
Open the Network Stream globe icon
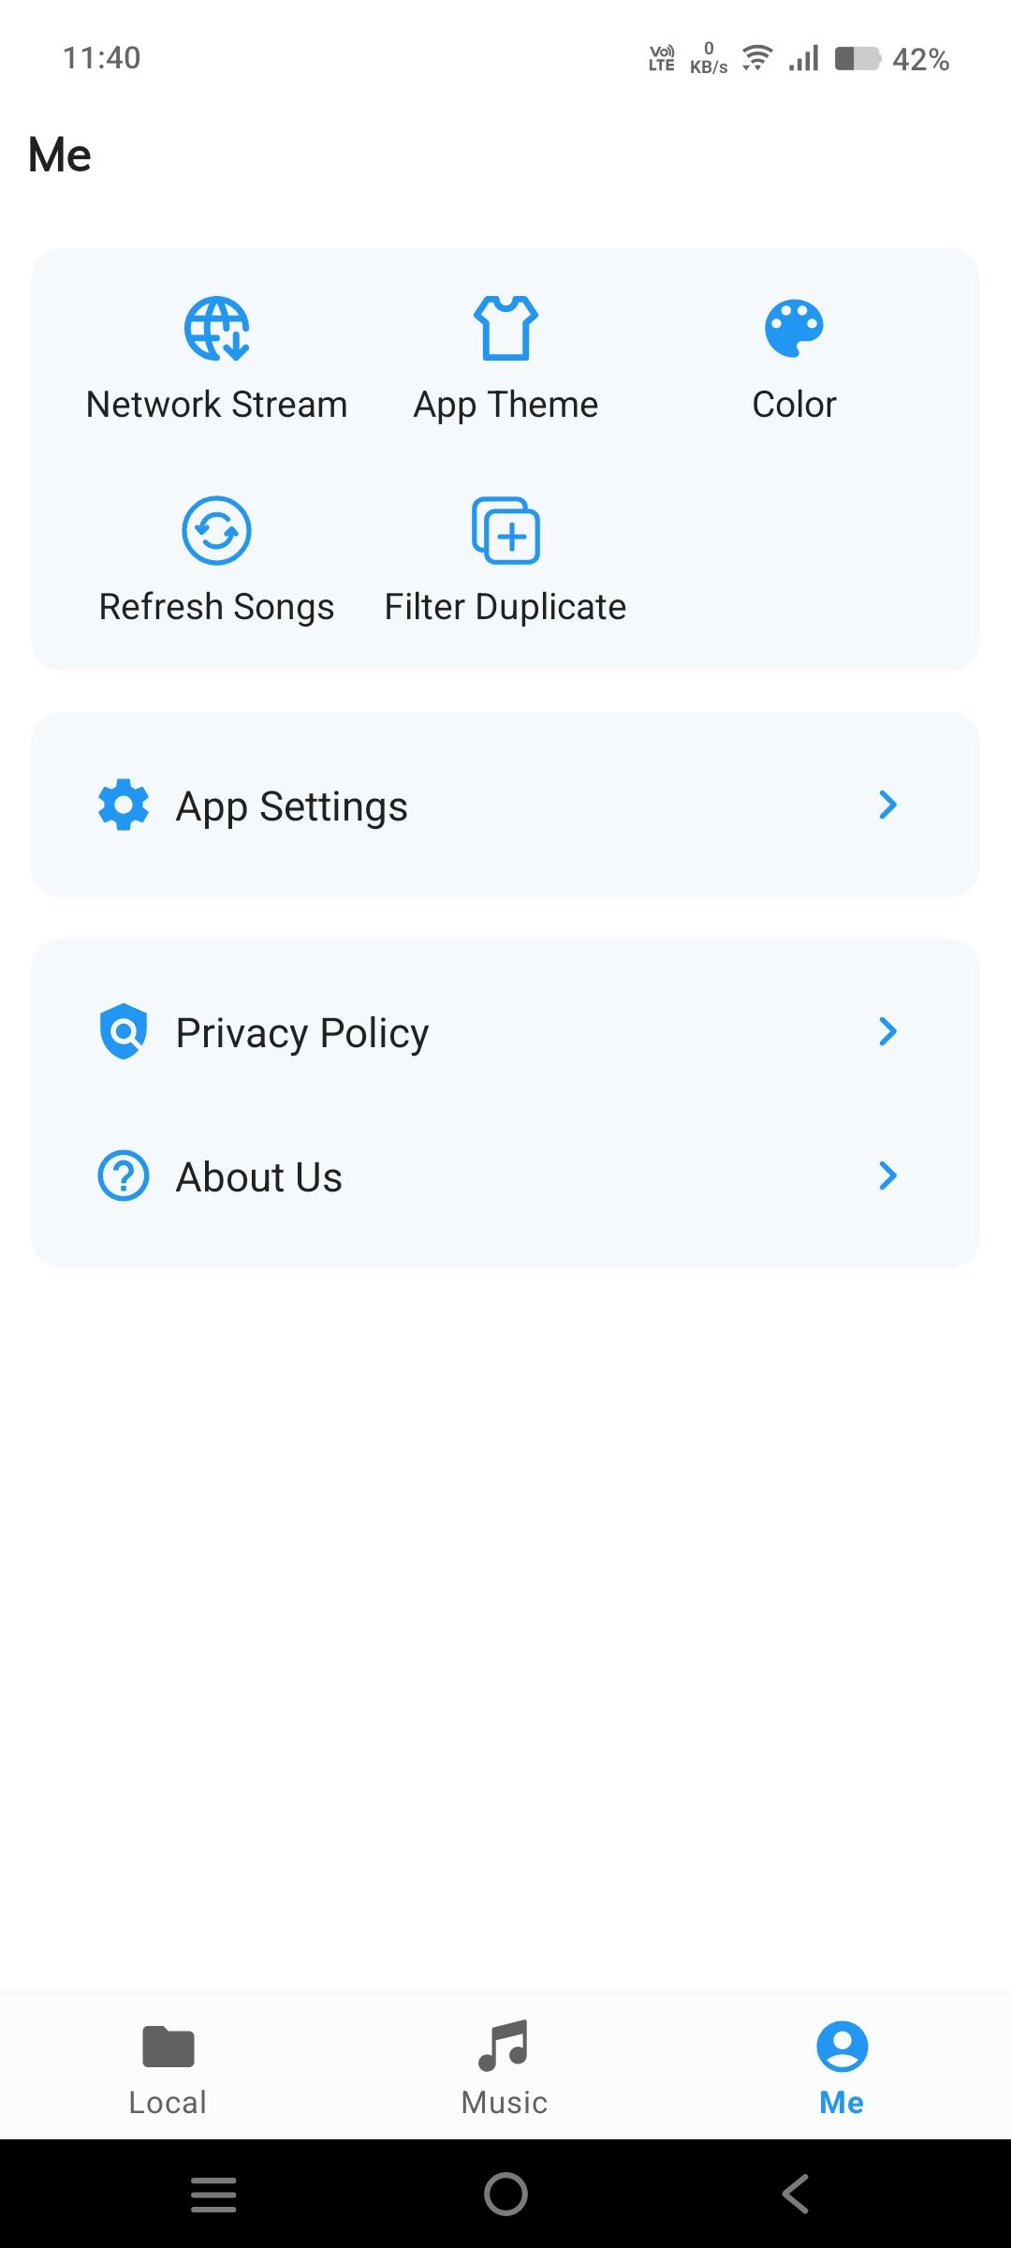pyautogui.click(x=216, y=328)
